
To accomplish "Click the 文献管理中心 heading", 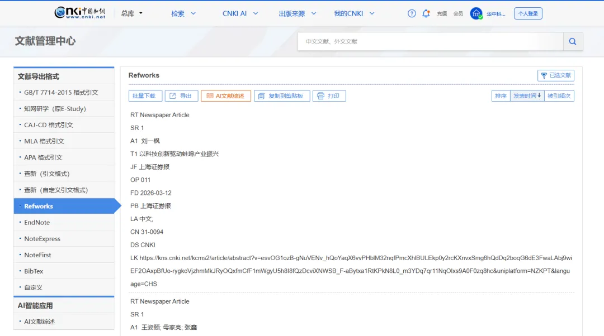I will [x=45, y=41].
